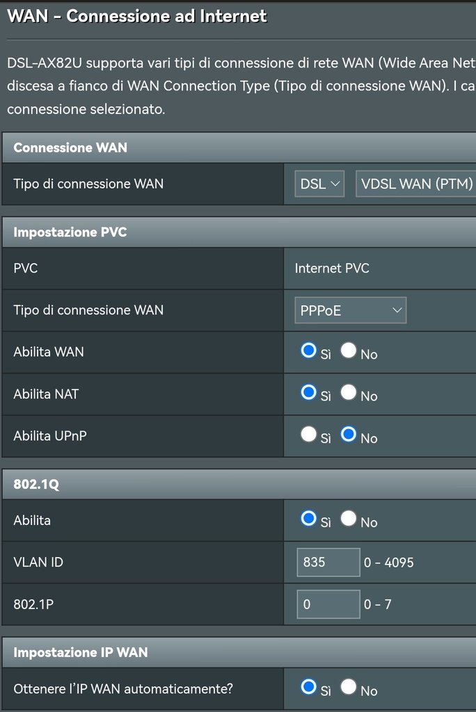Click the WAN - Connessione ad Internet title
Image resolution: width=476 pixels, height=712 pixels.
click(136, 16)
